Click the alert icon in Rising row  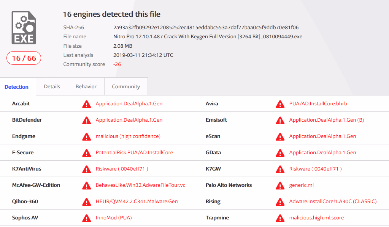coord(280,202)
